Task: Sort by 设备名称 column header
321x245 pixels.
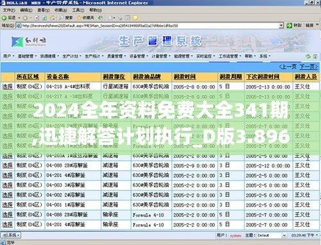Action: (58, 76)
